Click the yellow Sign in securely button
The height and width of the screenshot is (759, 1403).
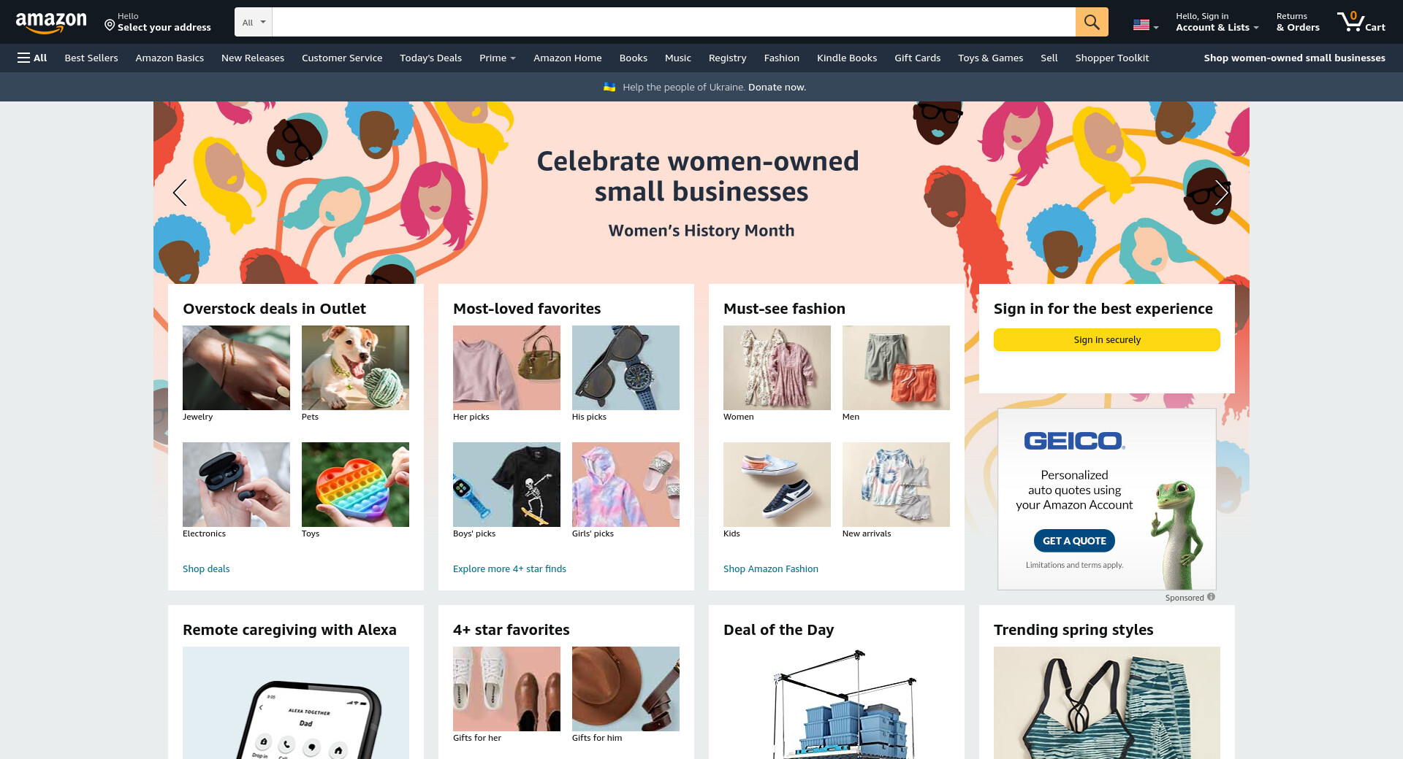click(x=1106, y=339)
